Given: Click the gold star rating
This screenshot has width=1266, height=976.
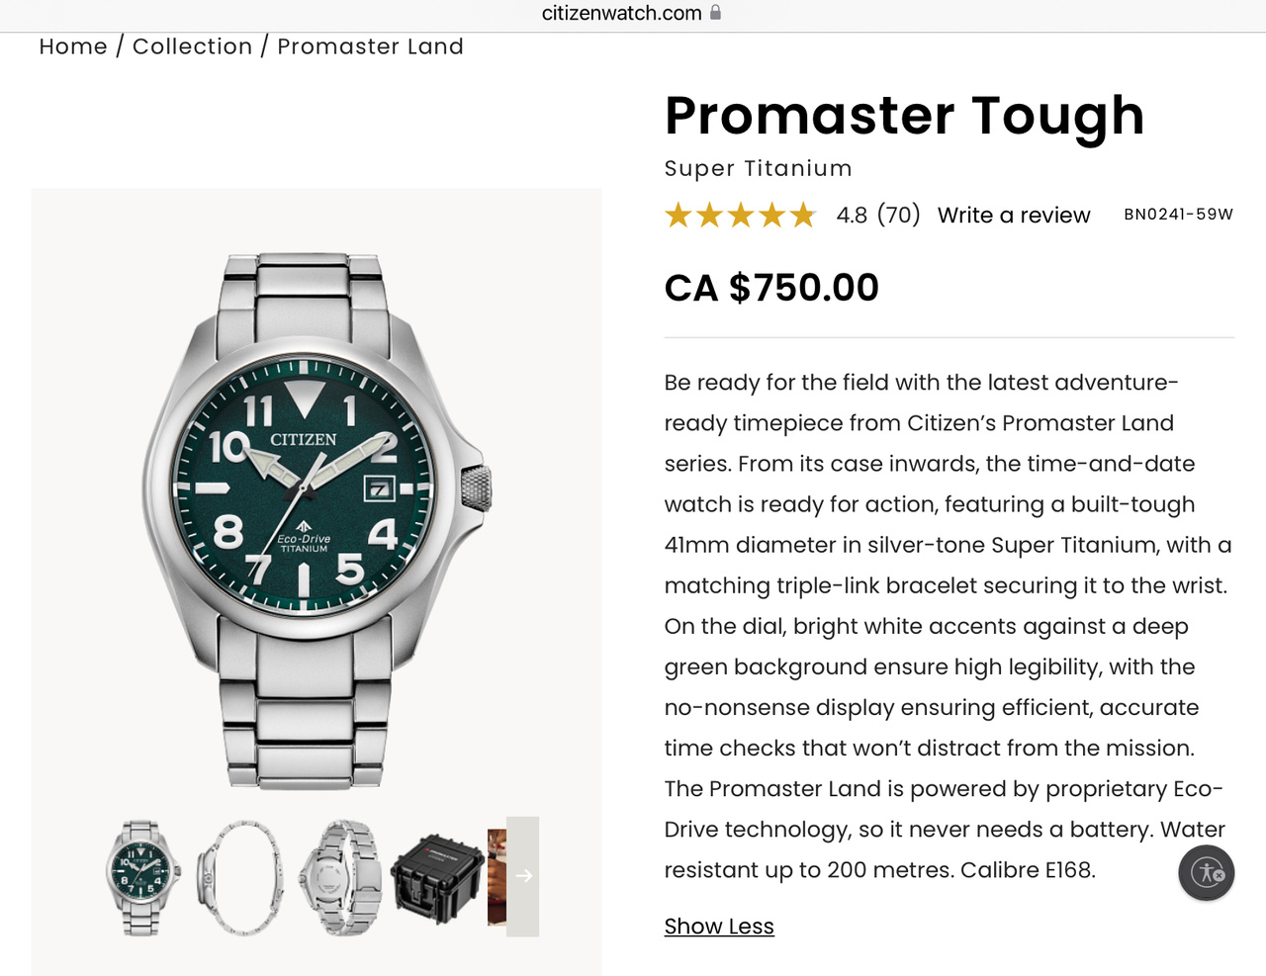Looking at the screenshot, I should point(740,215).
